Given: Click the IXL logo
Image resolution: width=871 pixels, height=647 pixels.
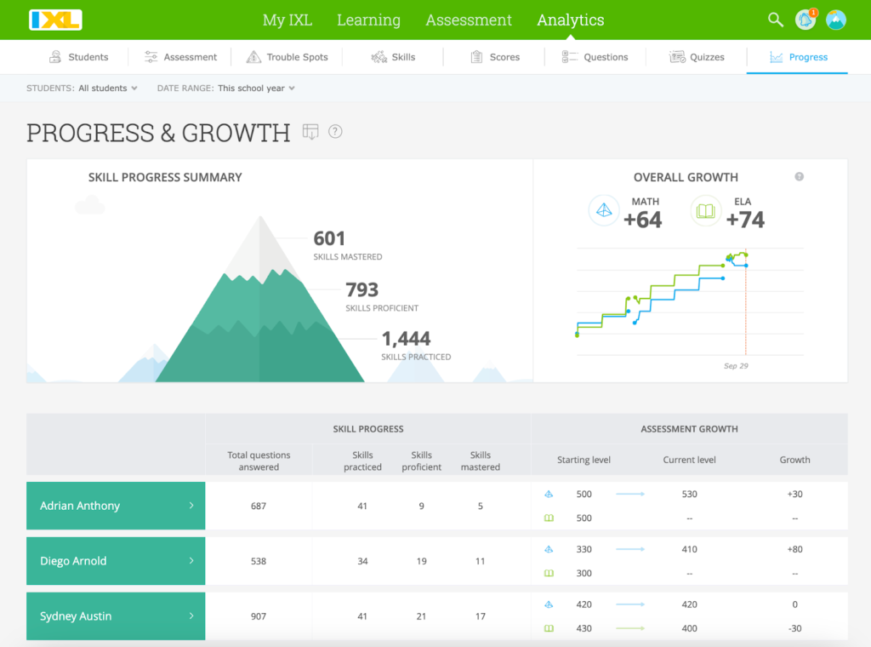Looking at the screenshot, I should (x=55, y=20).
